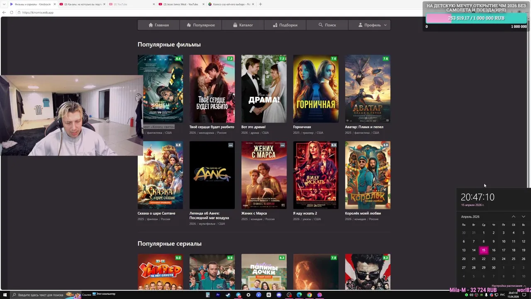The height and width of the screenshot is (299, 531).
Task: Open Google Chrome from the taskbar
Action: [x=309, y=295]
